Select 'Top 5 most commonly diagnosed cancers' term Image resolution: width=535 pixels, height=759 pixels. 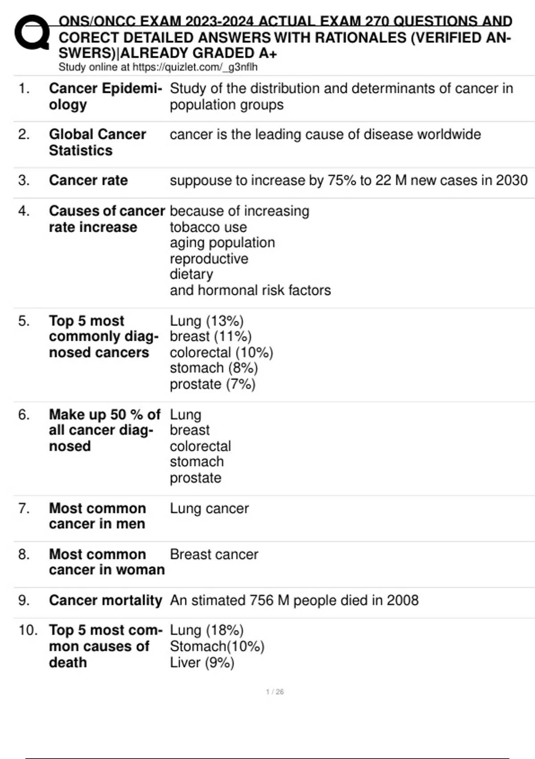(x=103, y=337)
